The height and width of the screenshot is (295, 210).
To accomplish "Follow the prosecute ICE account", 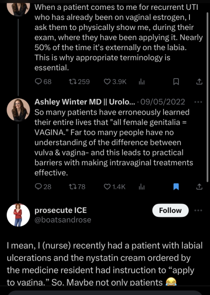I will tap(170, 210).
